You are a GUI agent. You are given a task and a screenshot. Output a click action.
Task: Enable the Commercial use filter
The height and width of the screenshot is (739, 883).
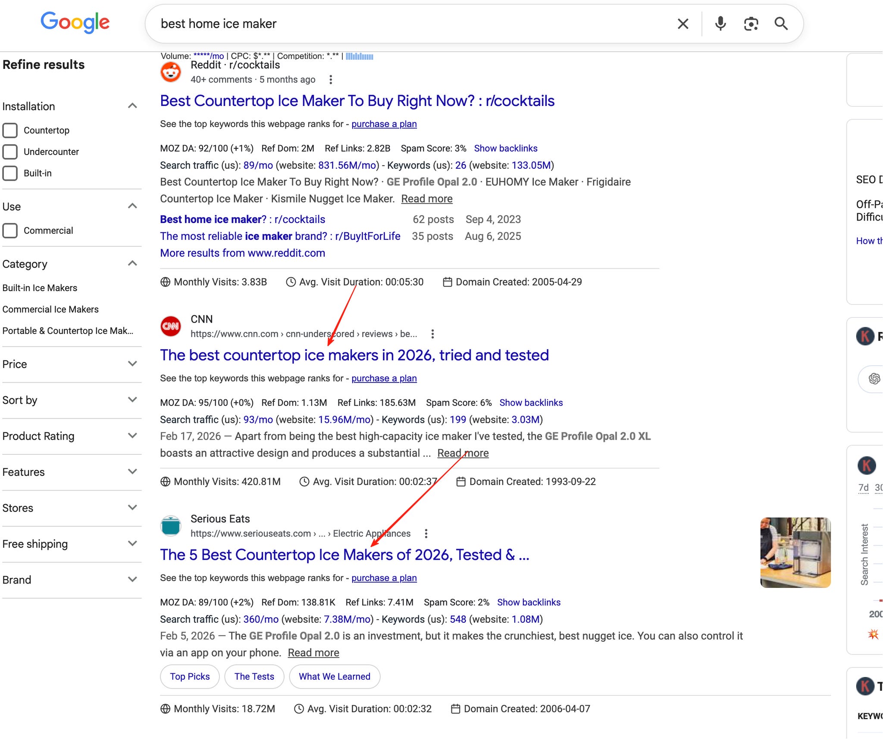coord(10,230)
